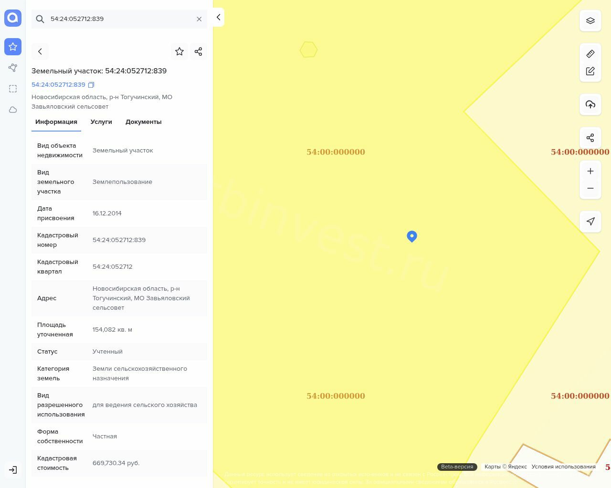Clear the search field text
Screen dimensions: 611x488
199,19
